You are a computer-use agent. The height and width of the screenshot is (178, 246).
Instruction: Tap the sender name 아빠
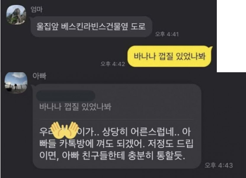coord(39,76)
